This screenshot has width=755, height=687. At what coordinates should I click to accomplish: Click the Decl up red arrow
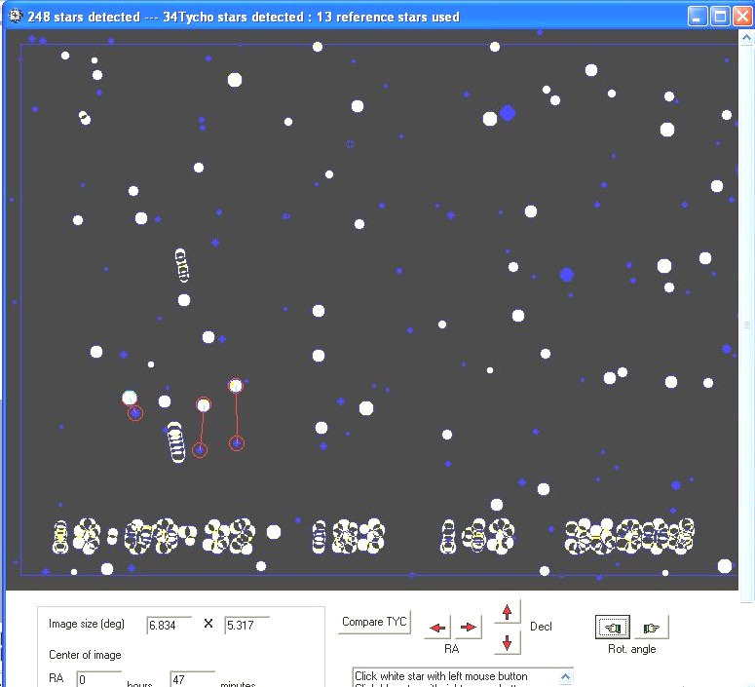point(508,612)
